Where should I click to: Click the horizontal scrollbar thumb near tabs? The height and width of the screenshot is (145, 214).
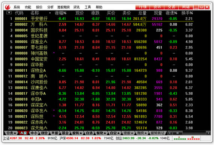click(177, 133)
